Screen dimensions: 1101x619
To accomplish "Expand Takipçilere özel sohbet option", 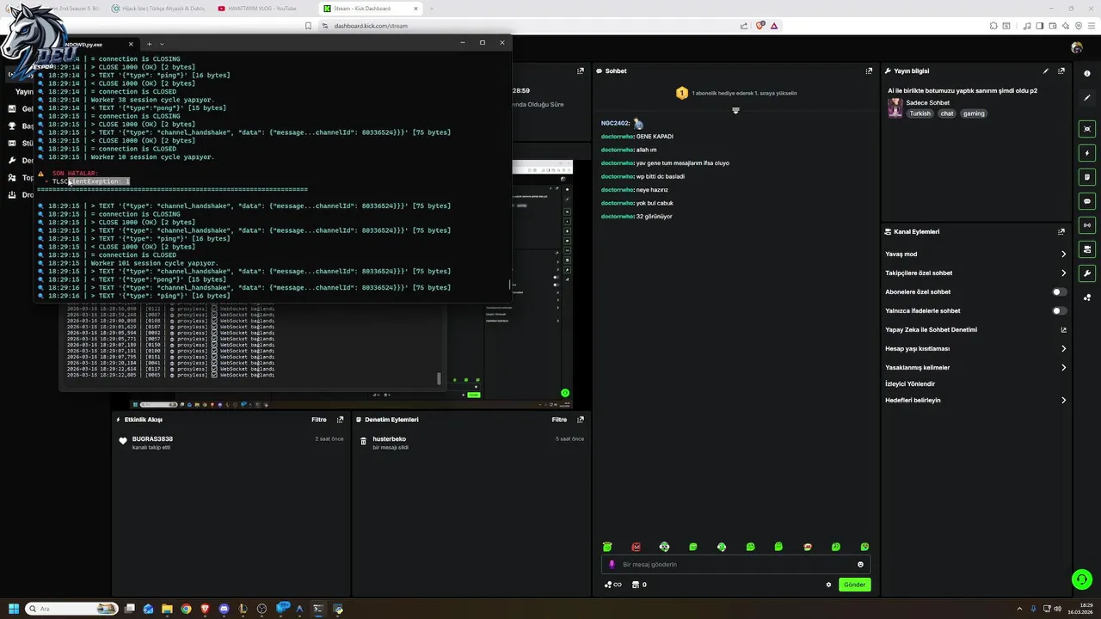I will pos(1063,273).
